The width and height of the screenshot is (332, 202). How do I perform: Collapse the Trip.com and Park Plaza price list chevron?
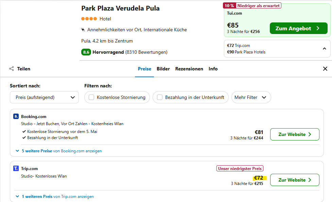(325, 49)
